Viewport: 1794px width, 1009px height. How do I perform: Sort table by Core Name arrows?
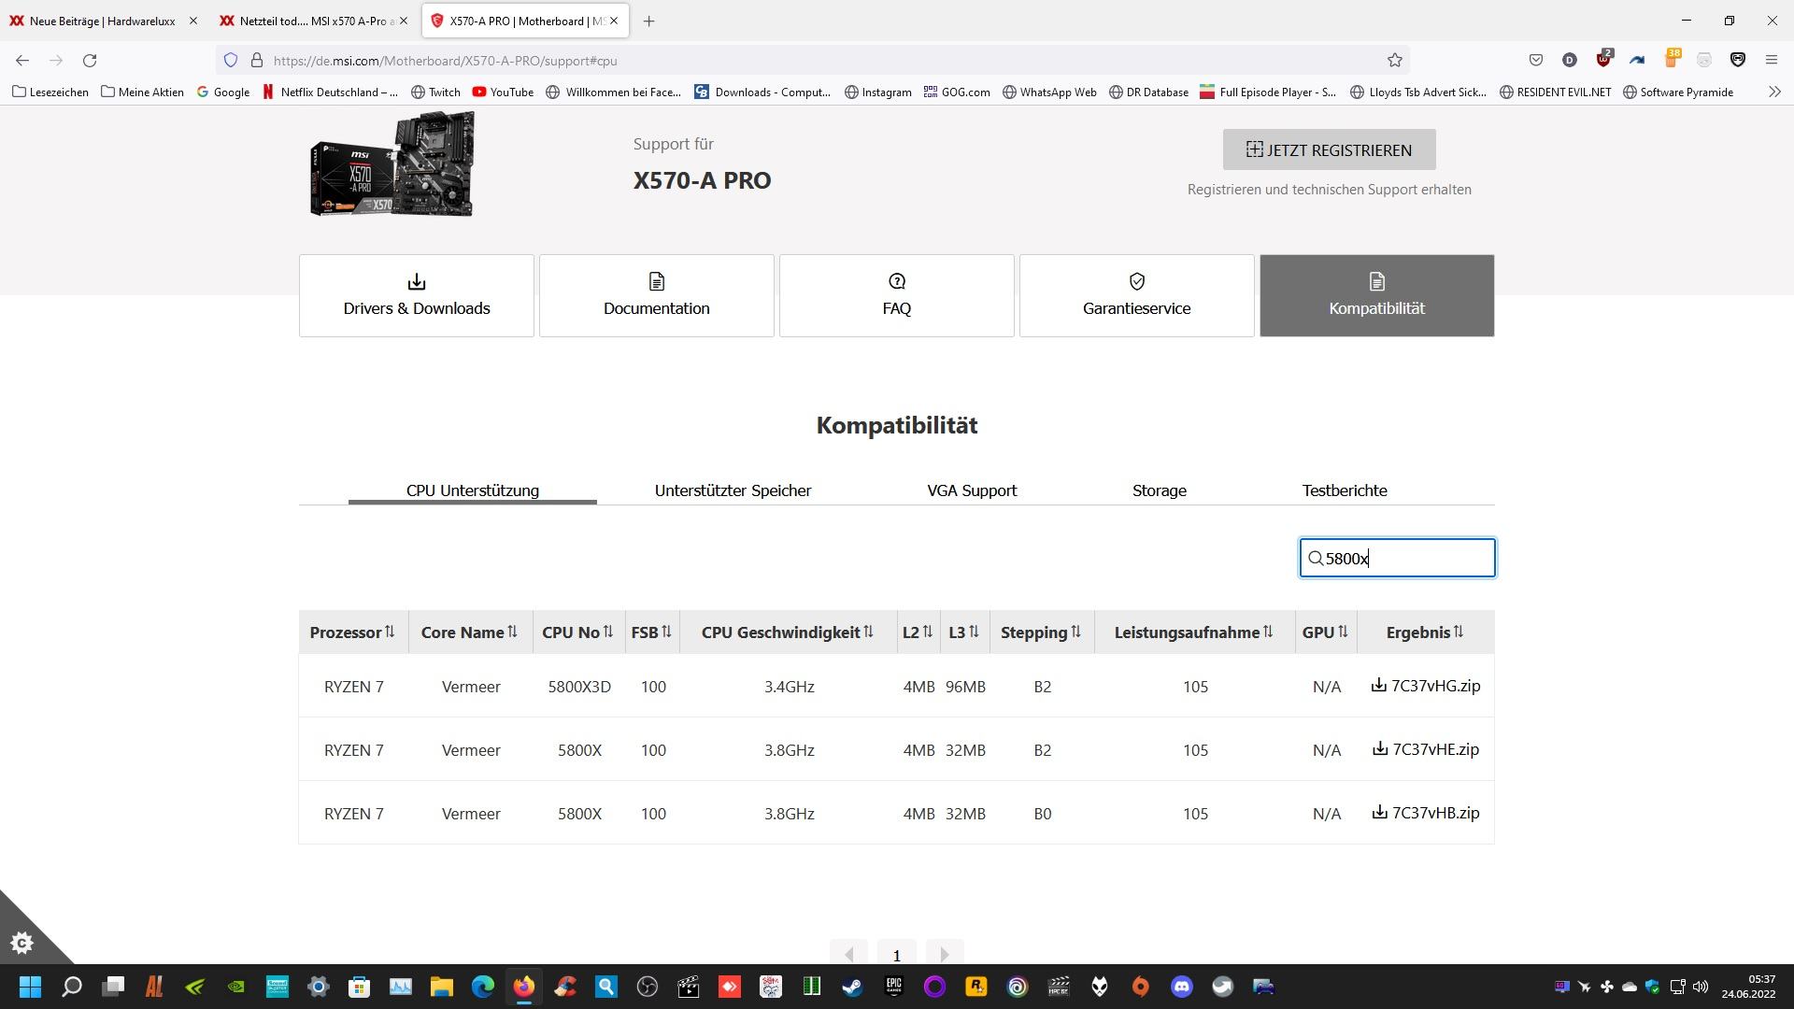coord(512,632)
